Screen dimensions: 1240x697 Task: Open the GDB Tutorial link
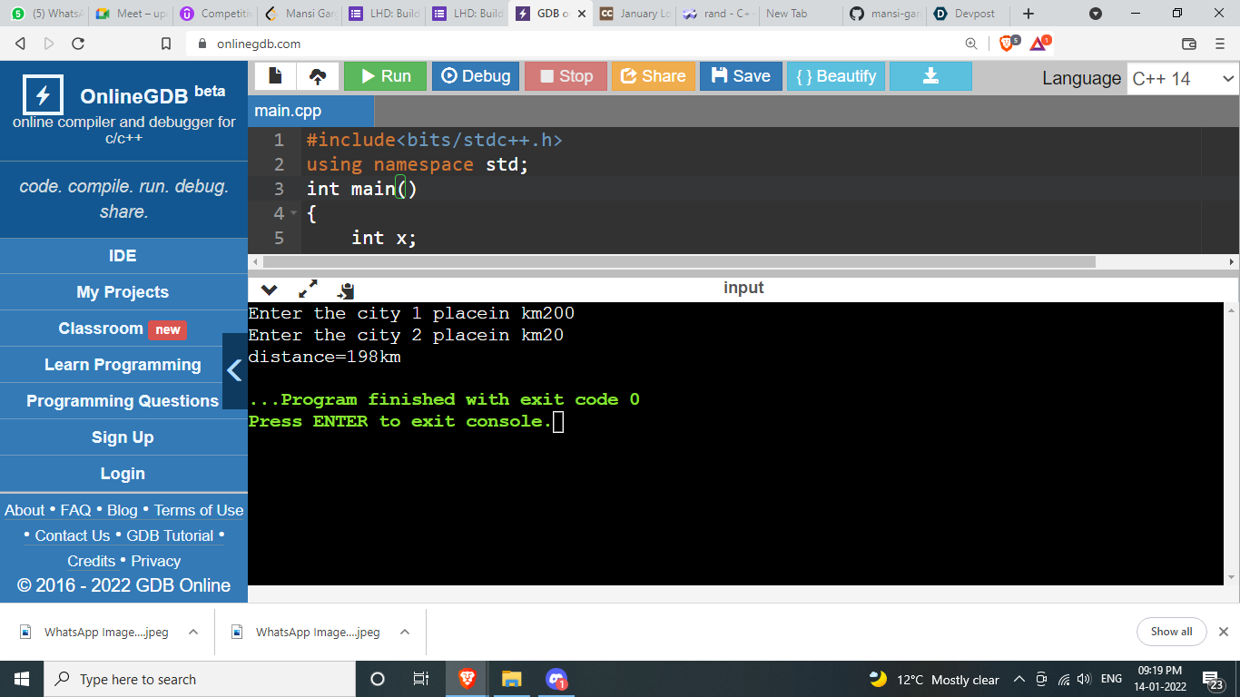tap(170, 535)
